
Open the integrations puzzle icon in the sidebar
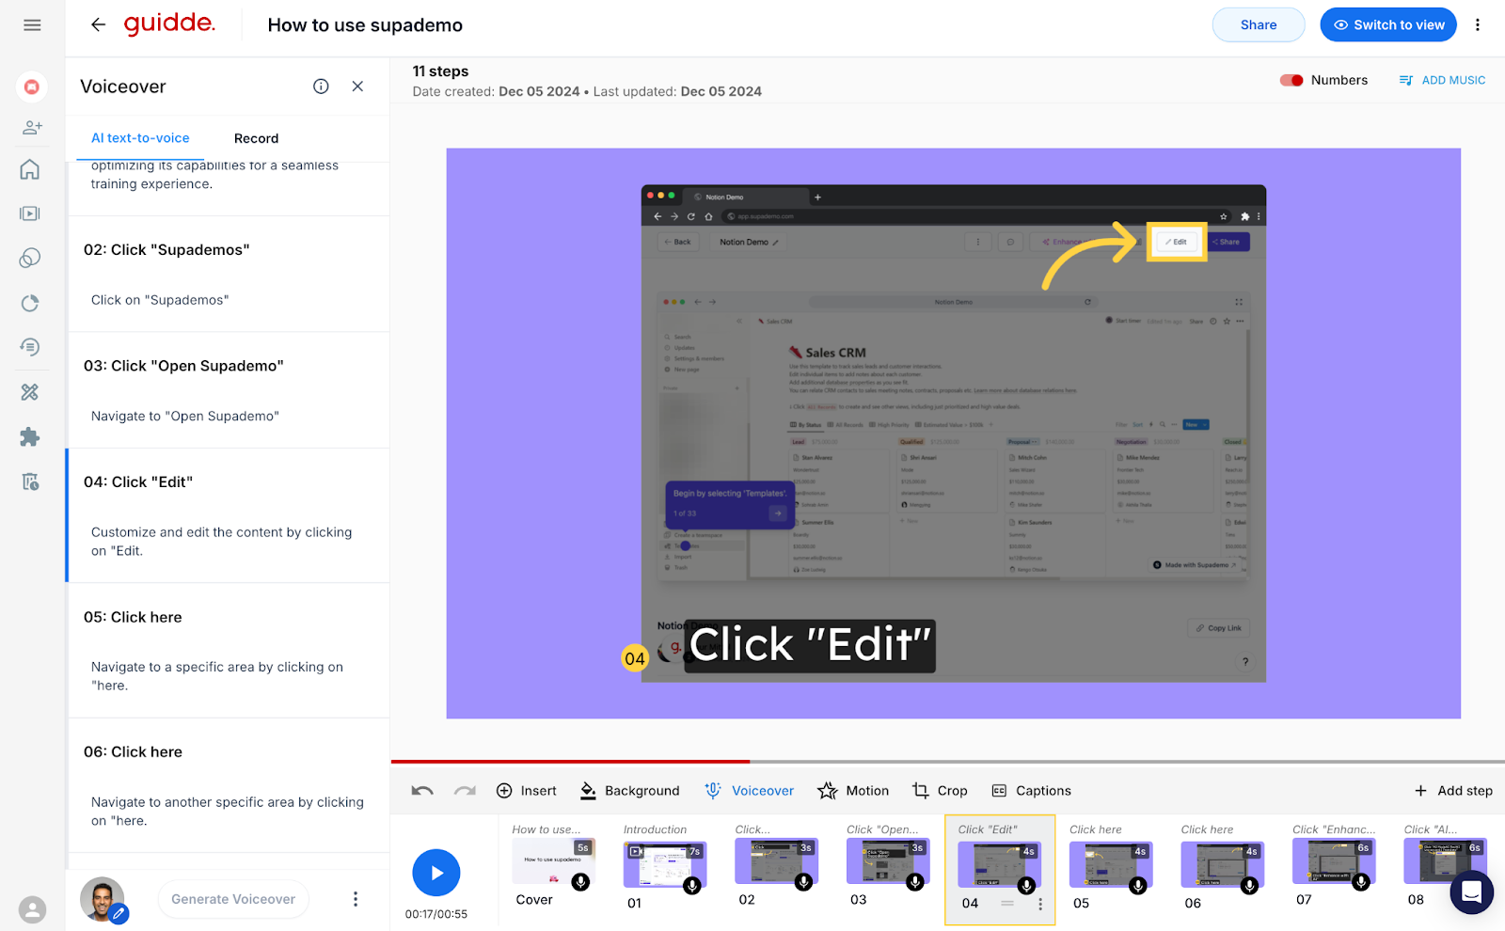tap(30, 436)
